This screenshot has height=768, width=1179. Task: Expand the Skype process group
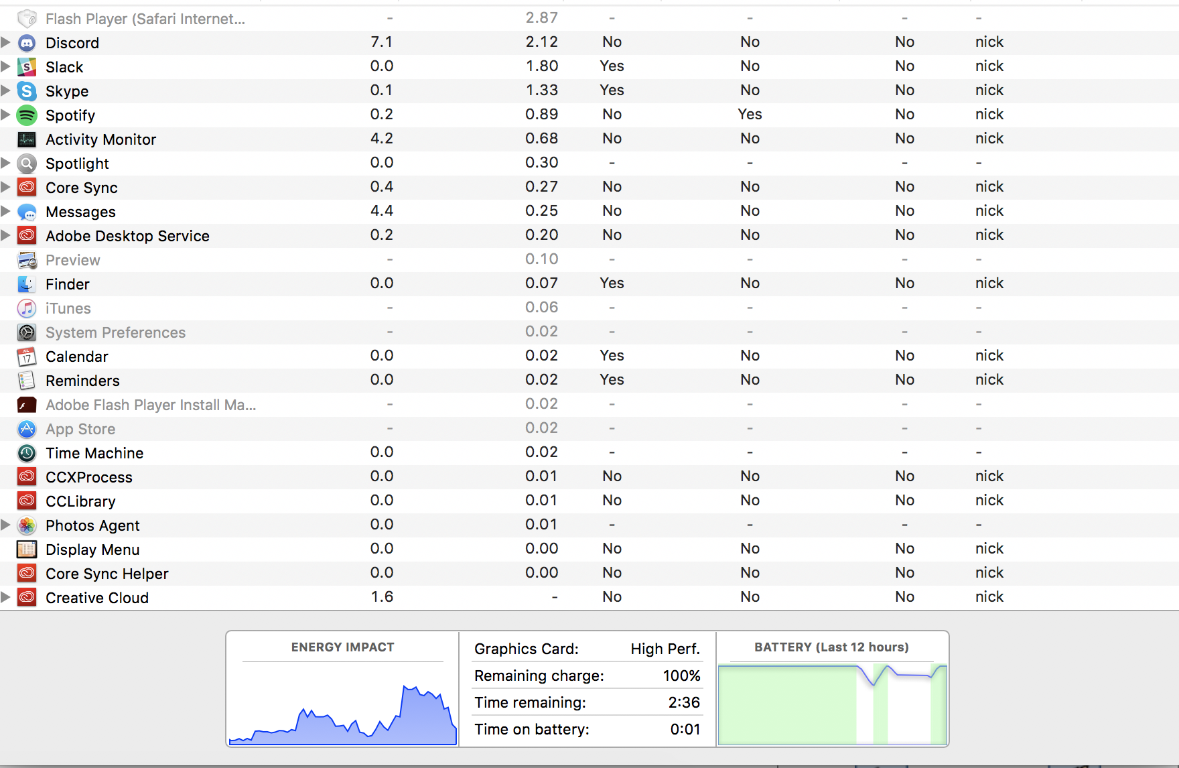5,90
